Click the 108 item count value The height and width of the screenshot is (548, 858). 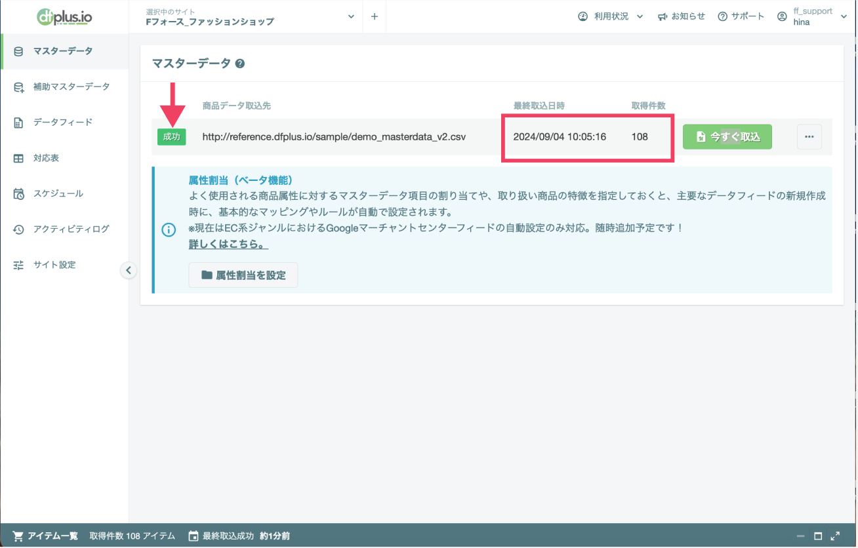pyautogui.click(x=640, y=137)
